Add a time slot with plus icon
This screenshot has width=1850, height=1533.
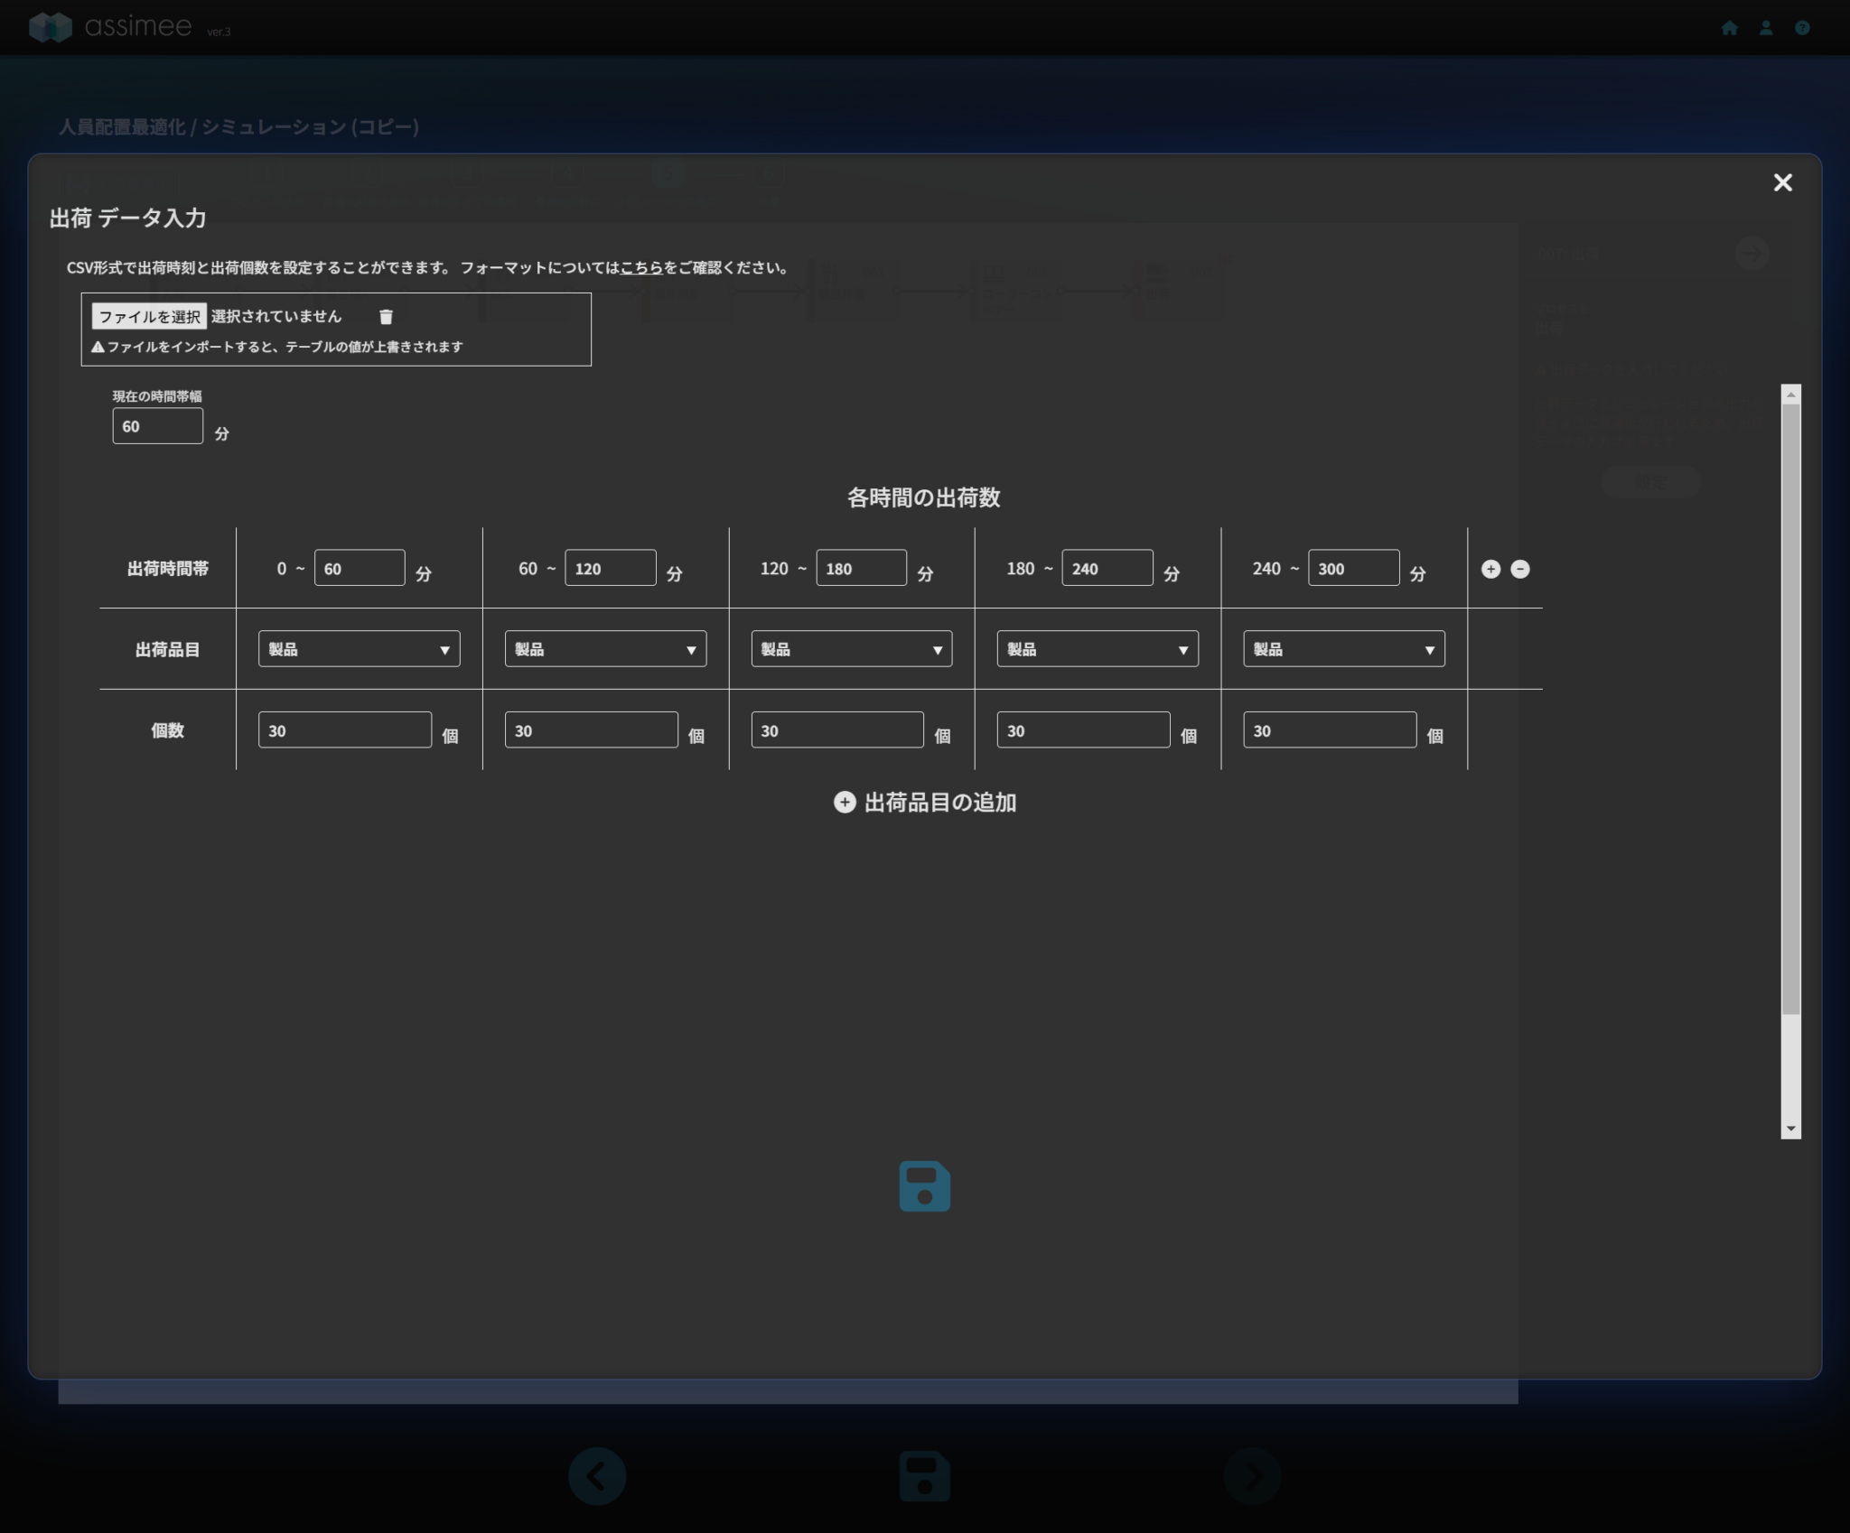[1490, 569]
